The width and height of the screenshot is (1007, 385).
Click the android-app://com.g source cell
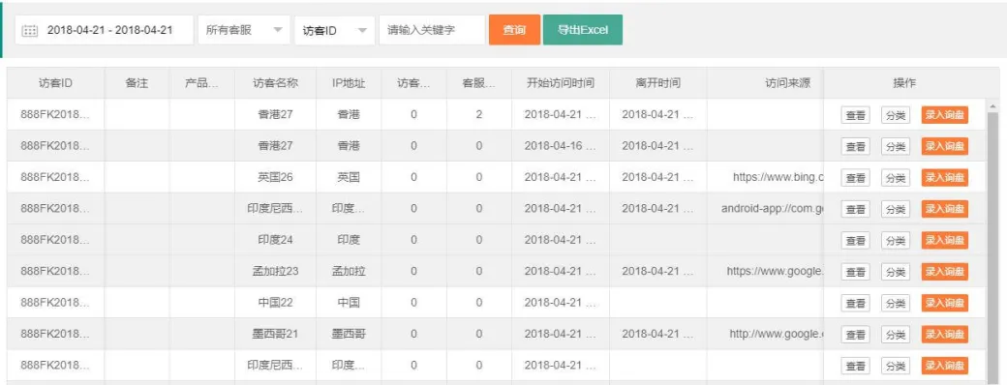pyautogui.click(x=766, y=209)
